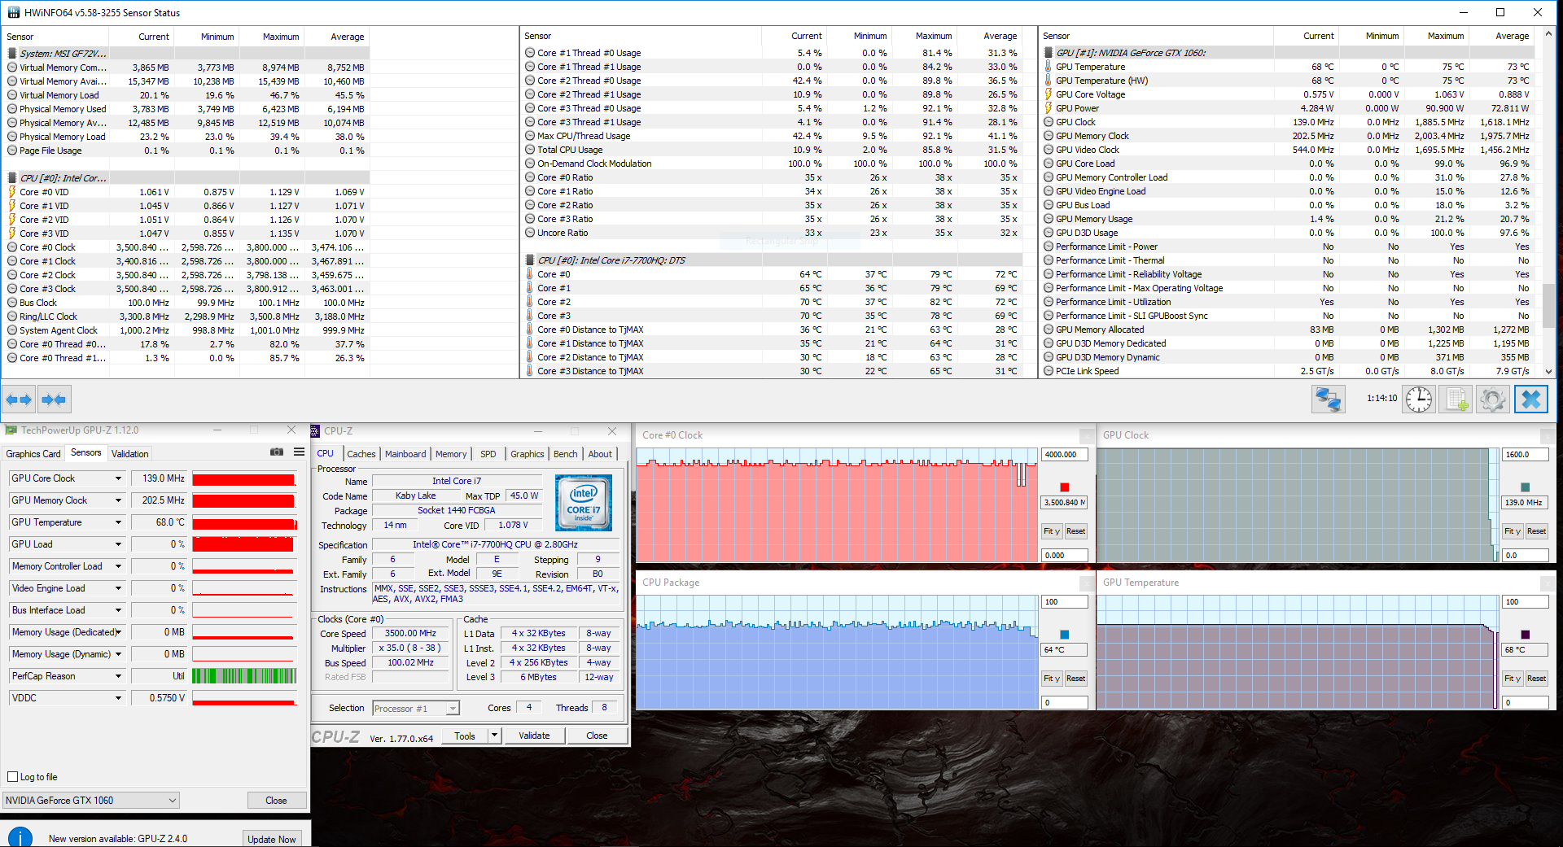This screenshot has height=847, width=1563.
Task: Open the GPU Memory Clock dropdown in GPU-Z
Action: coord(118,500)
